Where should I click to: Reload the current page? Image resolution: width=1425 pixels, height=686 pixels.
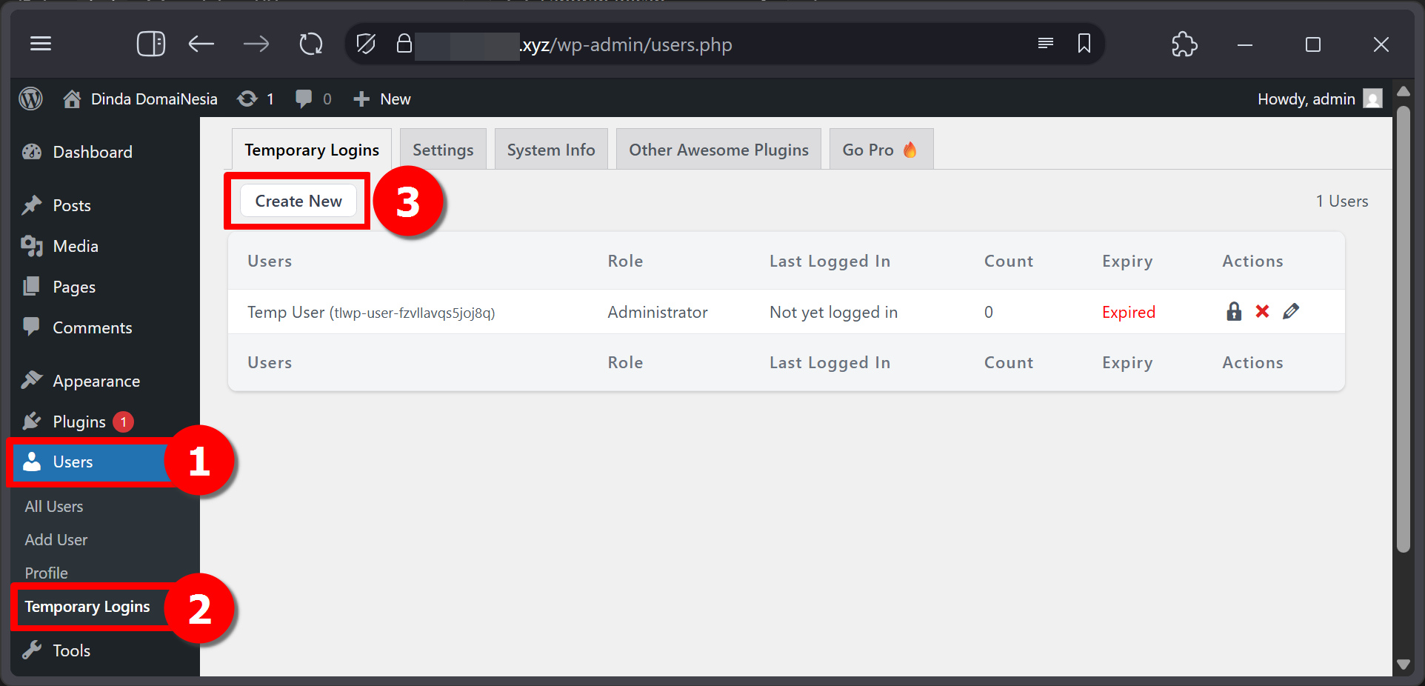(311, 44)
